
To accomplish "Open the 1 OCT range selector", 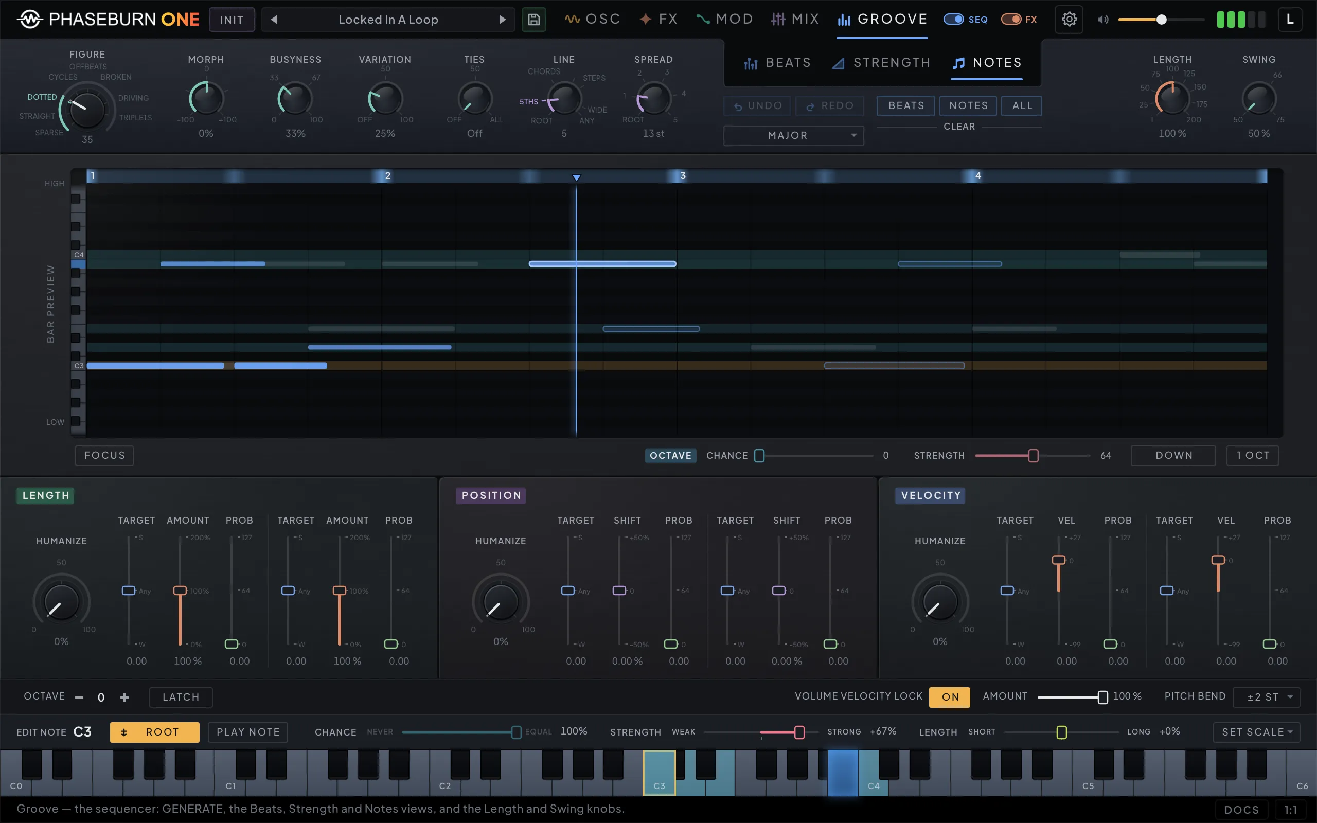I will [1252, 455].
